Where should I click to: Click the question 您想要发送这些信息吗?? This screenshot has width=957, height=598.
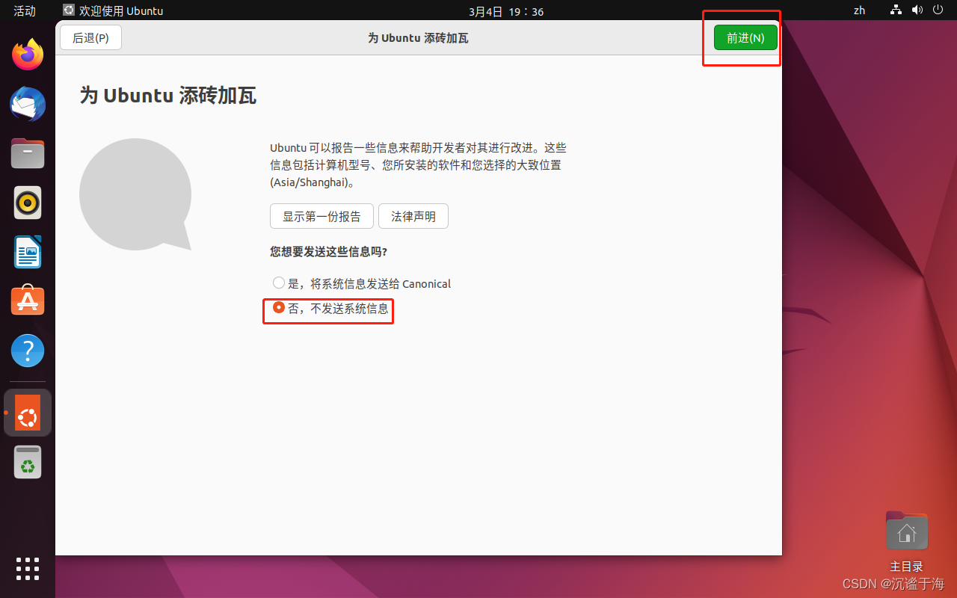point(328,252)
